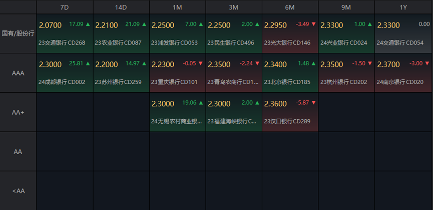433x210 pixels.
Task: Click the red down arrow beside -3.49
Action: coord(313,24)
